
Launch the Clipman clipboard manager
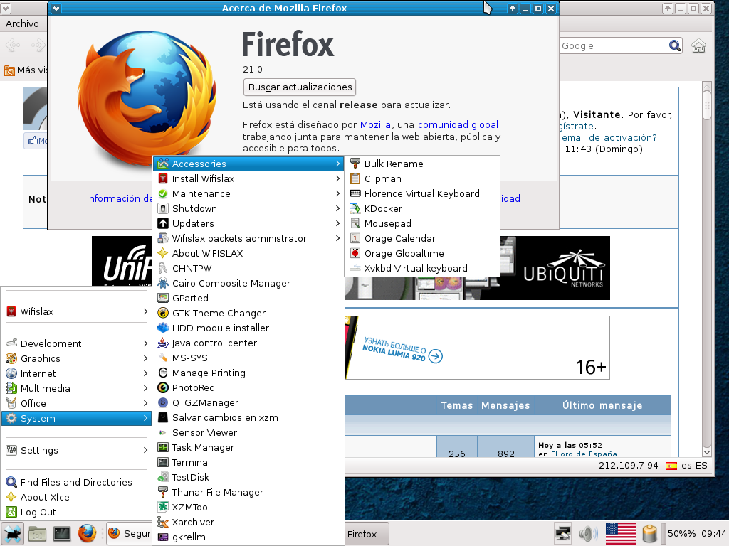(422, 178)
